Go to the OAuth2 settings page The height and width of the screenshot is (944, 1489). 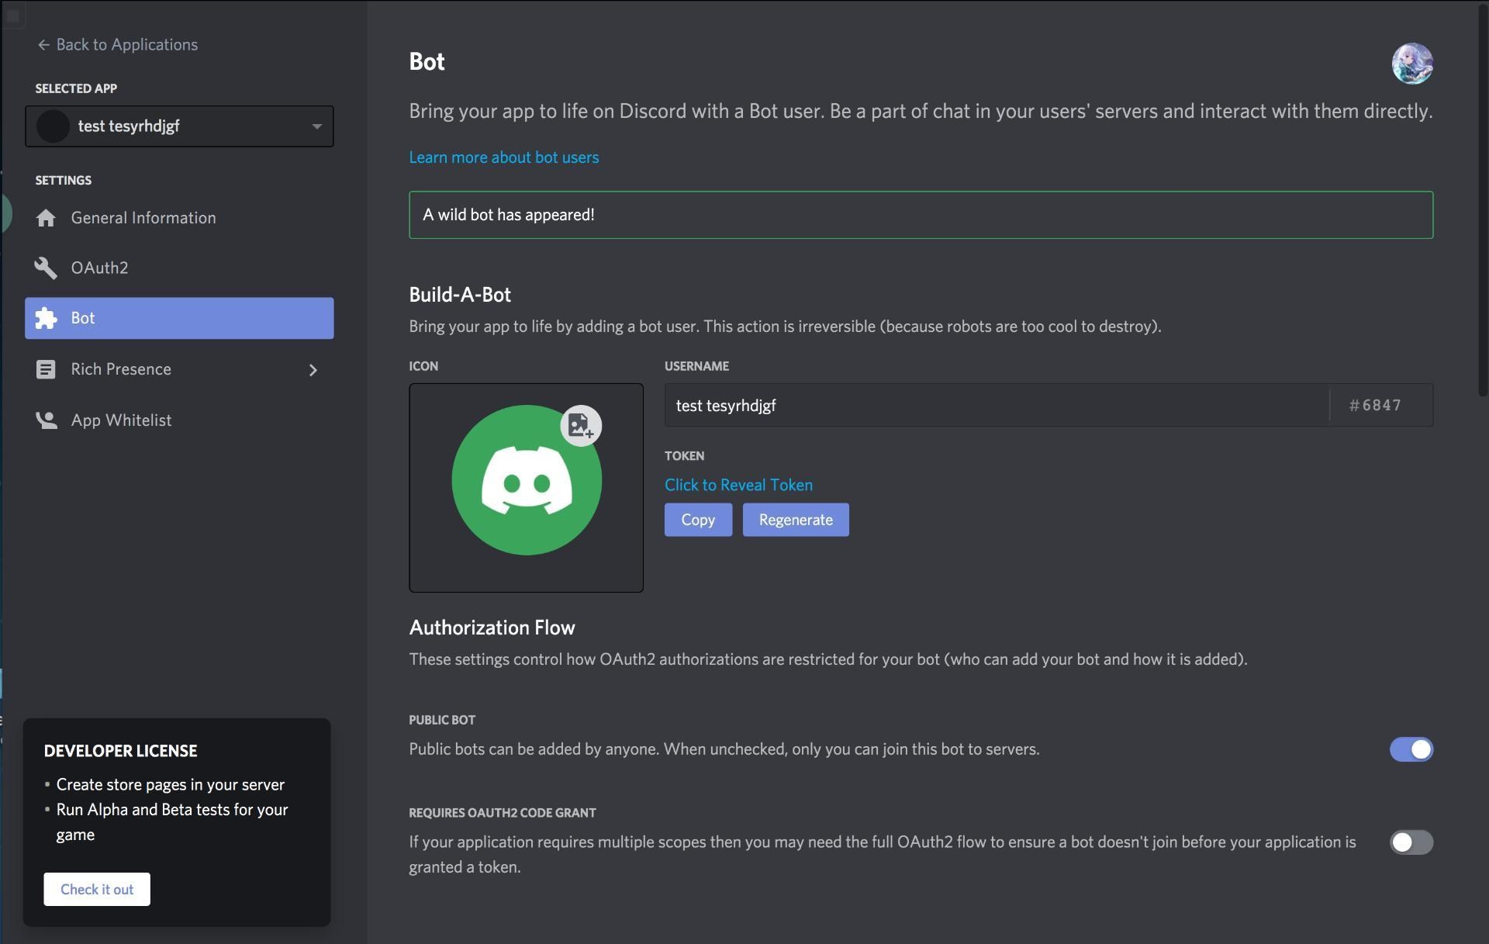(179, 268)
